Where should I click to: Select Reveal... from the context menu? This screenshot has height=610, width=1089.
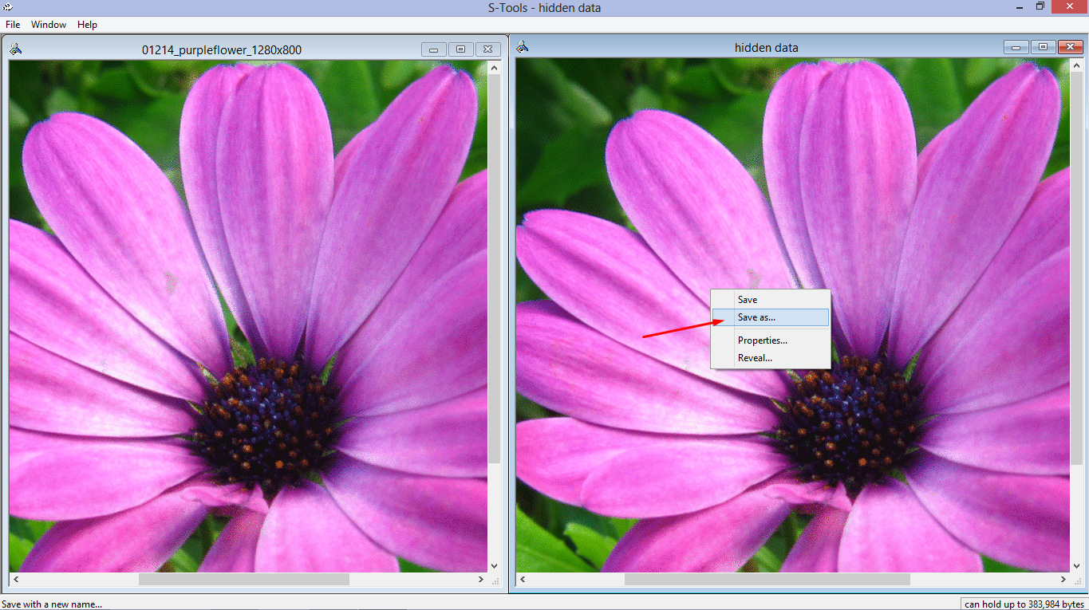[x=771, y=358]
